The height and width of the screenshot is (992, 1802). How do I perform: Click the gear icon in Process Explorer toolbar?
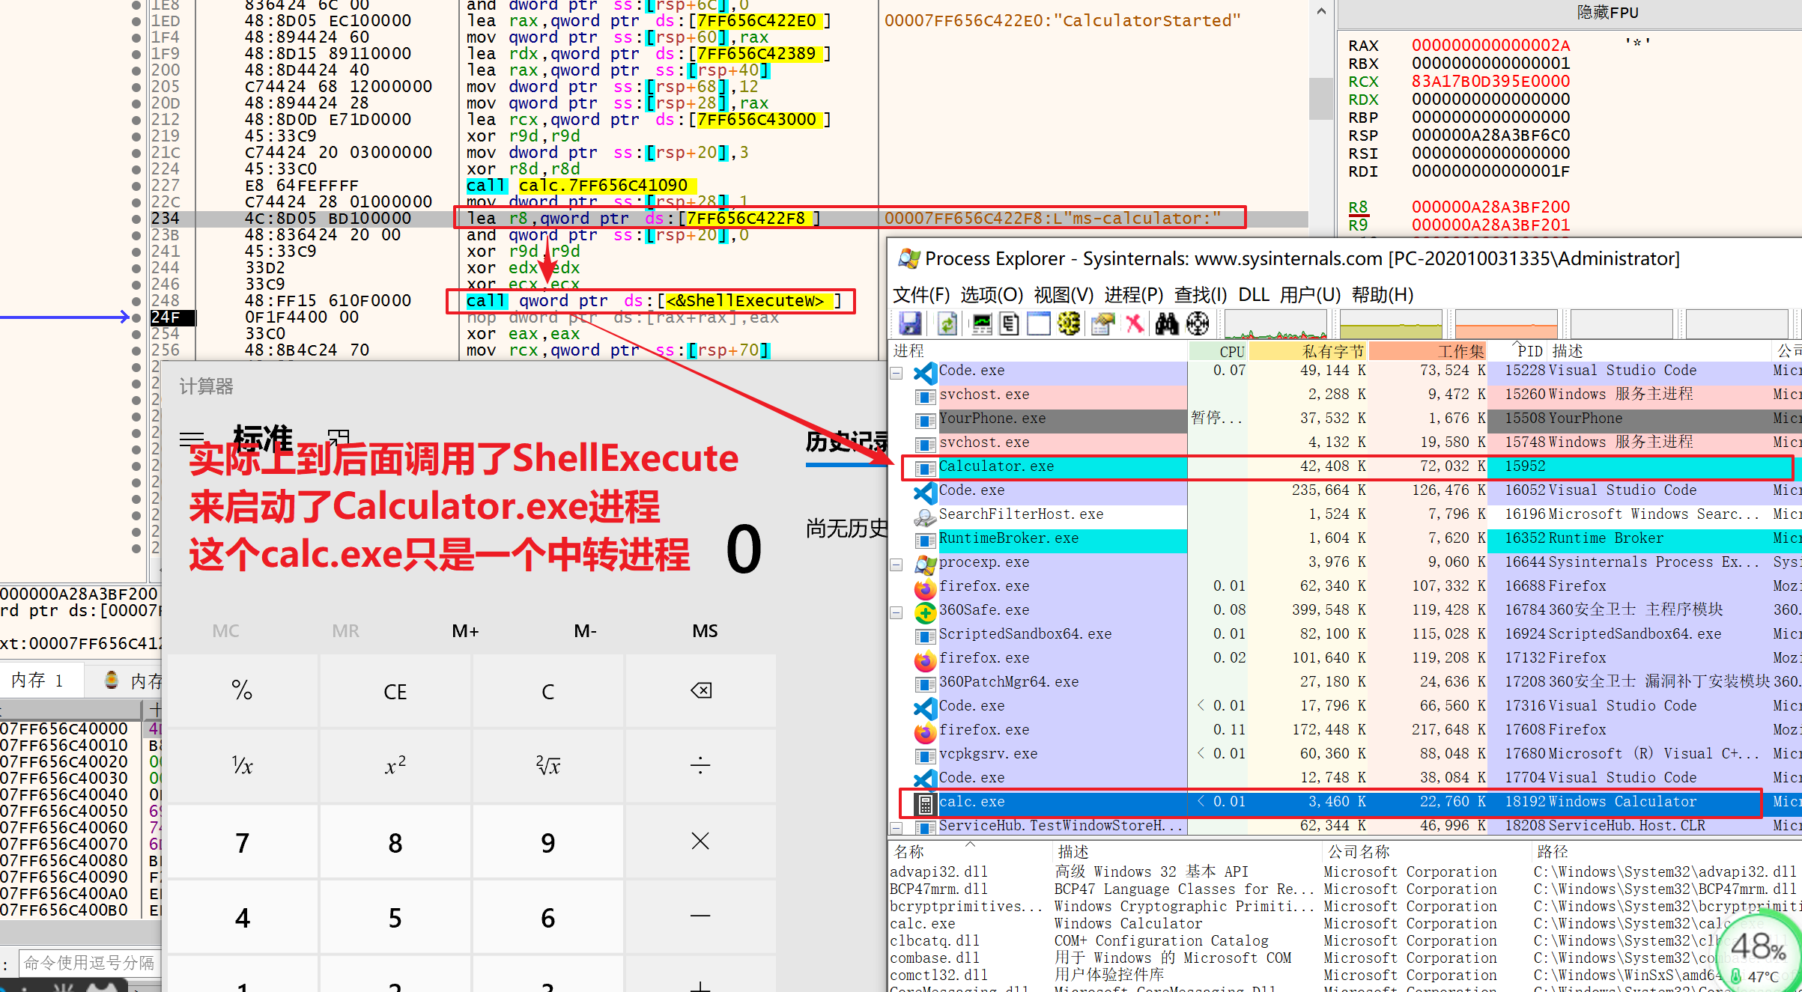[x=1068, y=323]
